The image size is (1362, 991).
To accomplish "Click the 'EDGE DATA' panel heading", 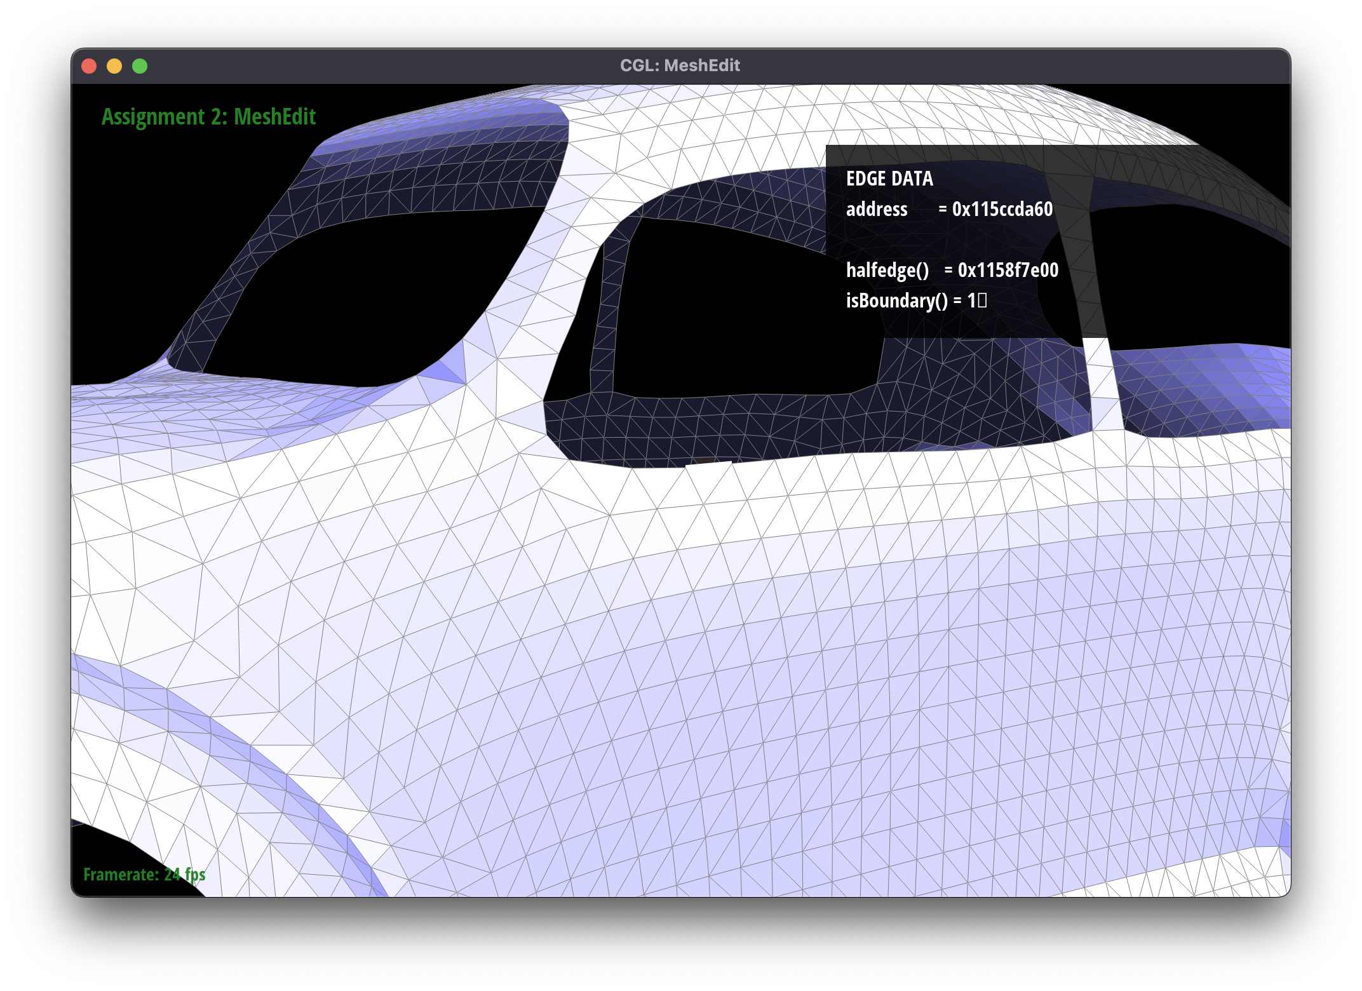I will pos(889,179).
